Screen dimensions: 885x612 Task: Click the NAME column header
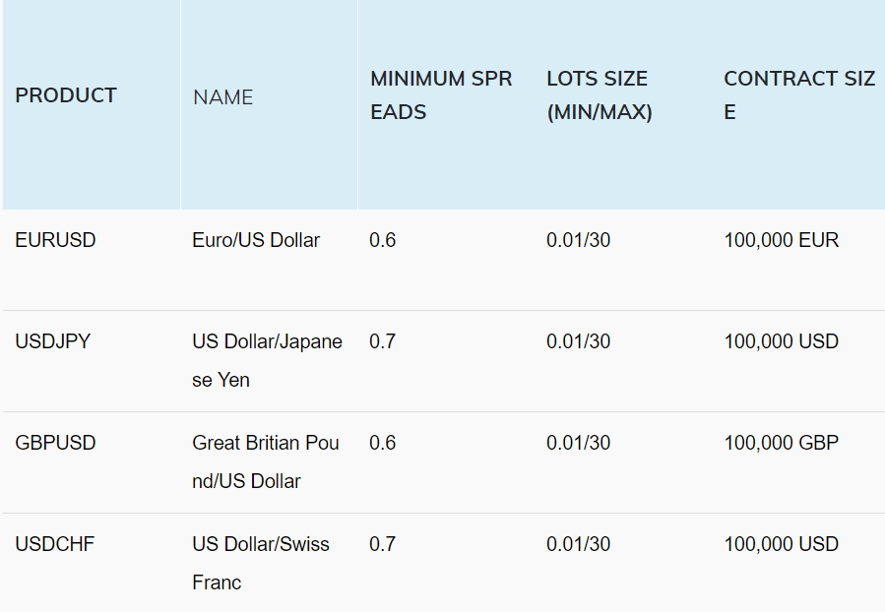tap(222, 97)
